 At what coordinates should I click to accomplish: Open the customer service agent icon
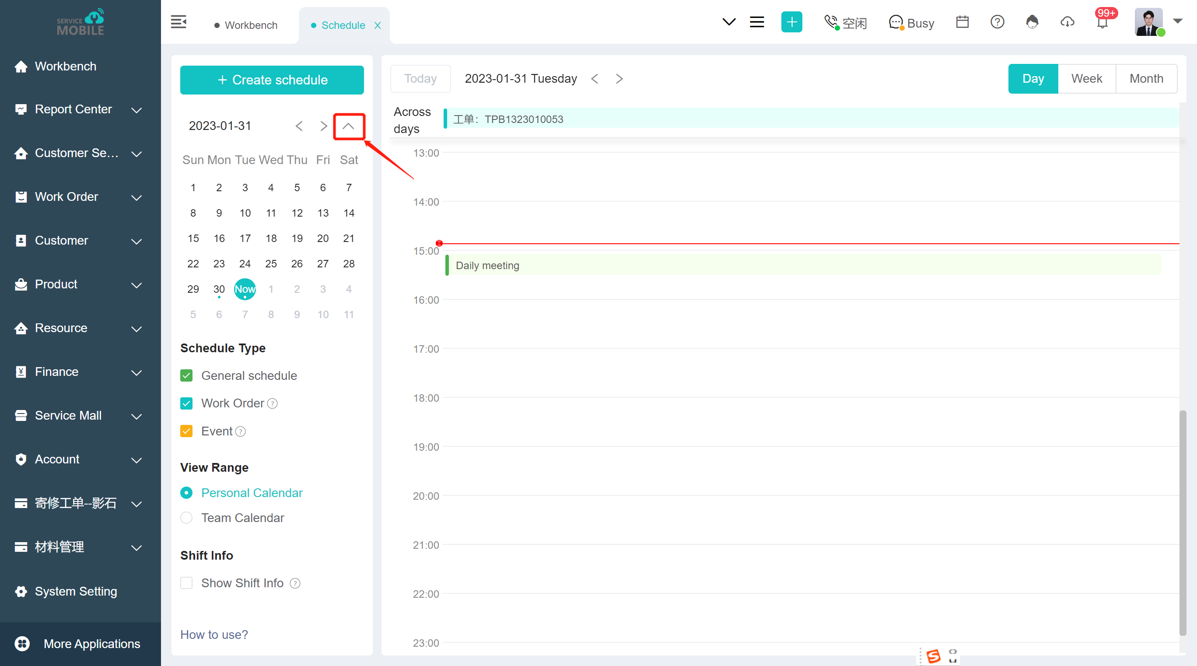(1032, 22)
